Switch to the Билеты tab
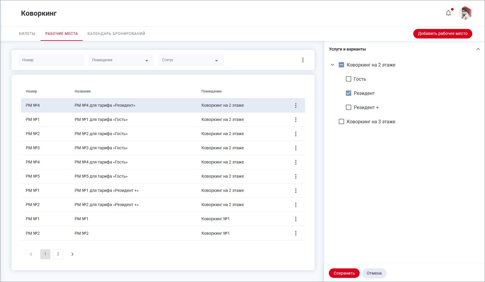The image size is (485, 282). coord(27,34)
